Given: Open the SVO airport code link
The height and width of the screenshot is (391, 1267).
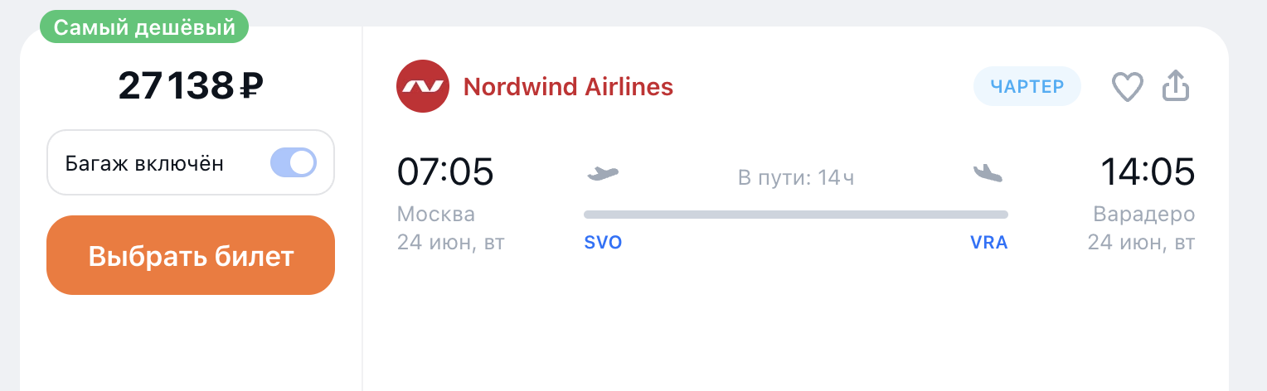Looking at the screenshot, I should click(x=603, y=243).
